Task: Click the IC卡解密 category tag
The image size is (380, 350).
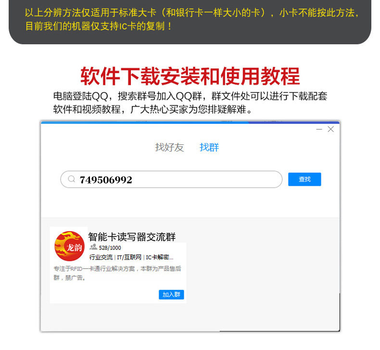Action: click(x=160, y=257)
